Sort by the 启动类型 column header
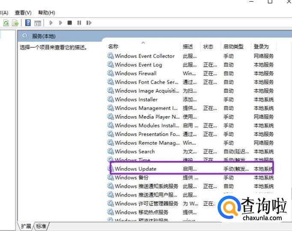This screenshot has height=231, width=292. [x=233, y=47]
